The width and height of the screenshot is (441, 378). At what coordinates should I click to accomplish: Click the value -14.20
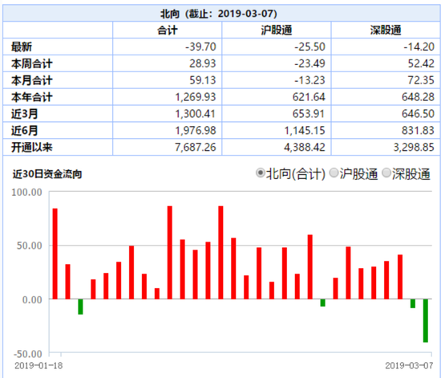pos(419,47)
